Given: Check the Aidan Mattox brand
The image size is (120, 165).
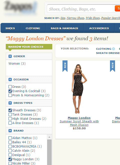Looking at the screenshot, I should pyautogui.click(x=10, y=138).
